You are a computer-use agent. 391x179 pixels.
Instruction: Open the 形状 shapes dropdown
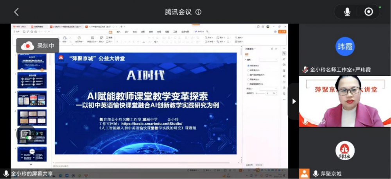tap(209, 37)
